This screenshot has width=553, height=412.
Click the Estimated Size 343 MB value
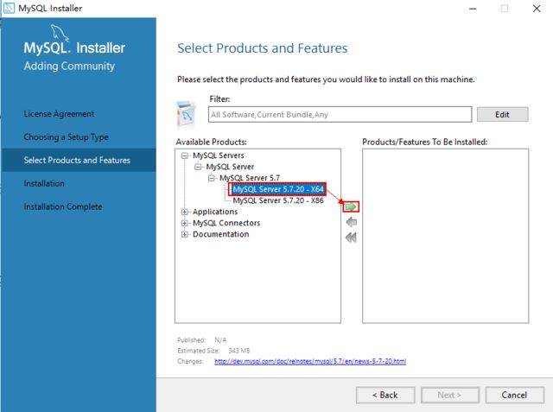(238, 351)
